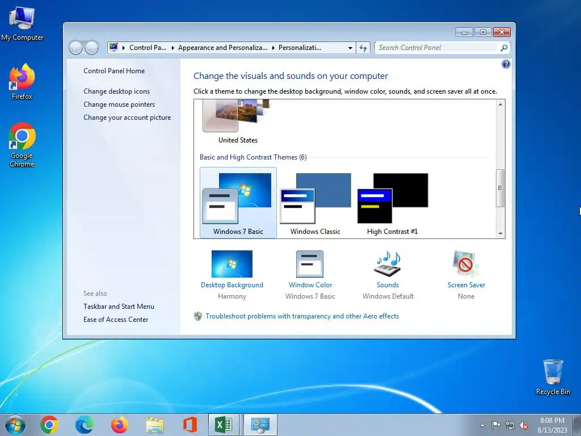Click the theme list scroll down arrow

(500, 233)
